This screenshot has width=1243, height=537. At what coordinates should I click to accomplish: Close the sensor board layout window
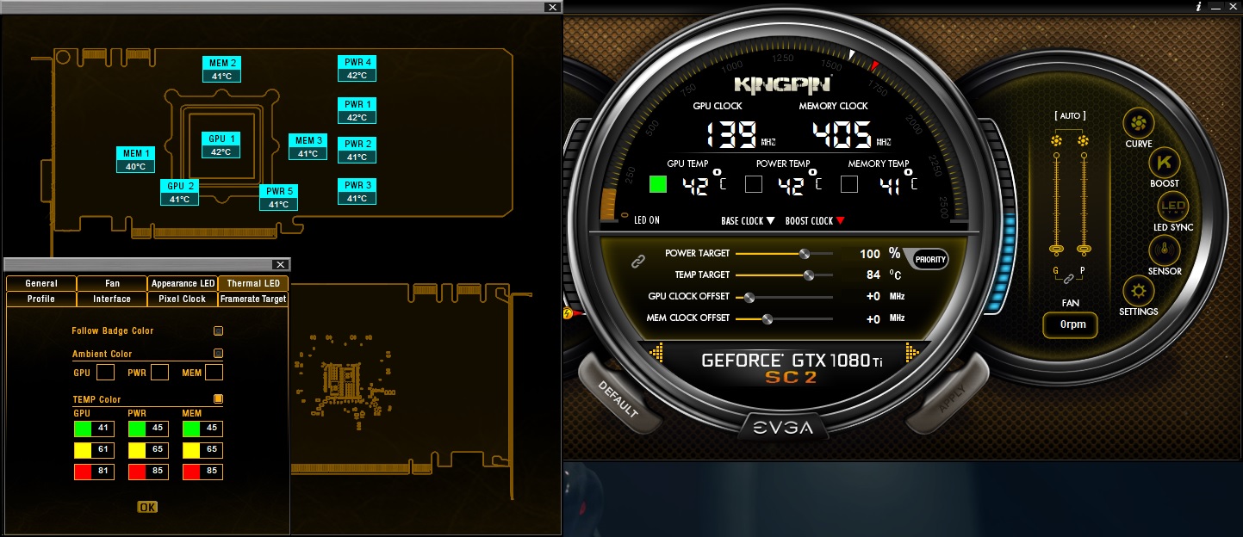coord(552,7)
